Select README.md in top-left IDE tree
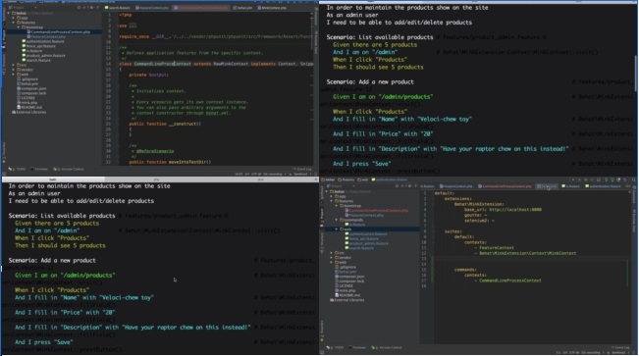The width and height of the screenshot is (639, 356). pos(28,107)
